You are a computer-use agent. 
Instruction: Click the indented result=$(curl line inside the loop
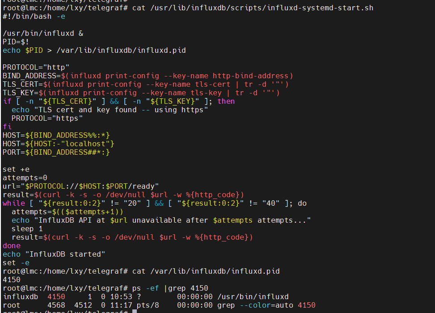[132, 237]
